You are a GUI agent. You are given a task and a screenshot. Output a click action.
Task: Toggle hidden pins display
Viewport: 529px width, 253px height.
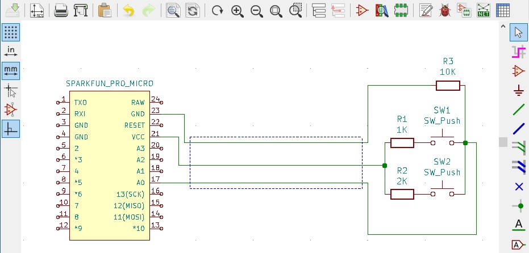point(11,109)
